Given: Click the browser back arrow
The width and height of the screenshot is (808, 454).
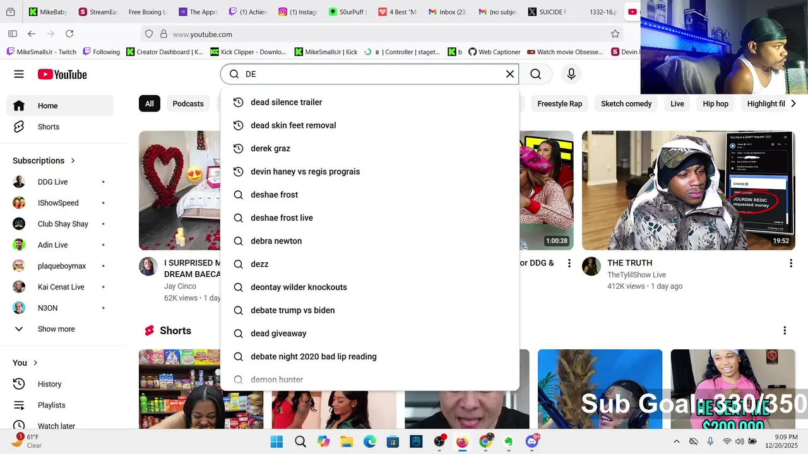Looking at the screenshot, I should click(32, 34).
